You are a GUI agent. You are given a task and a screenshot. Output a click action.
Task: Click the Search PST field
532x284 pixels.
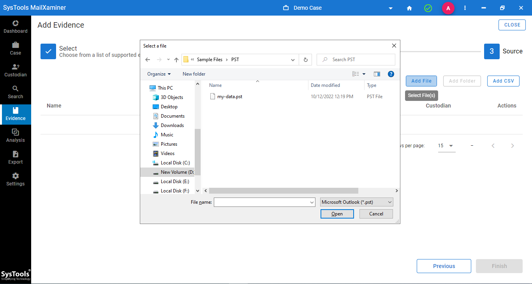tap(356, 60)
